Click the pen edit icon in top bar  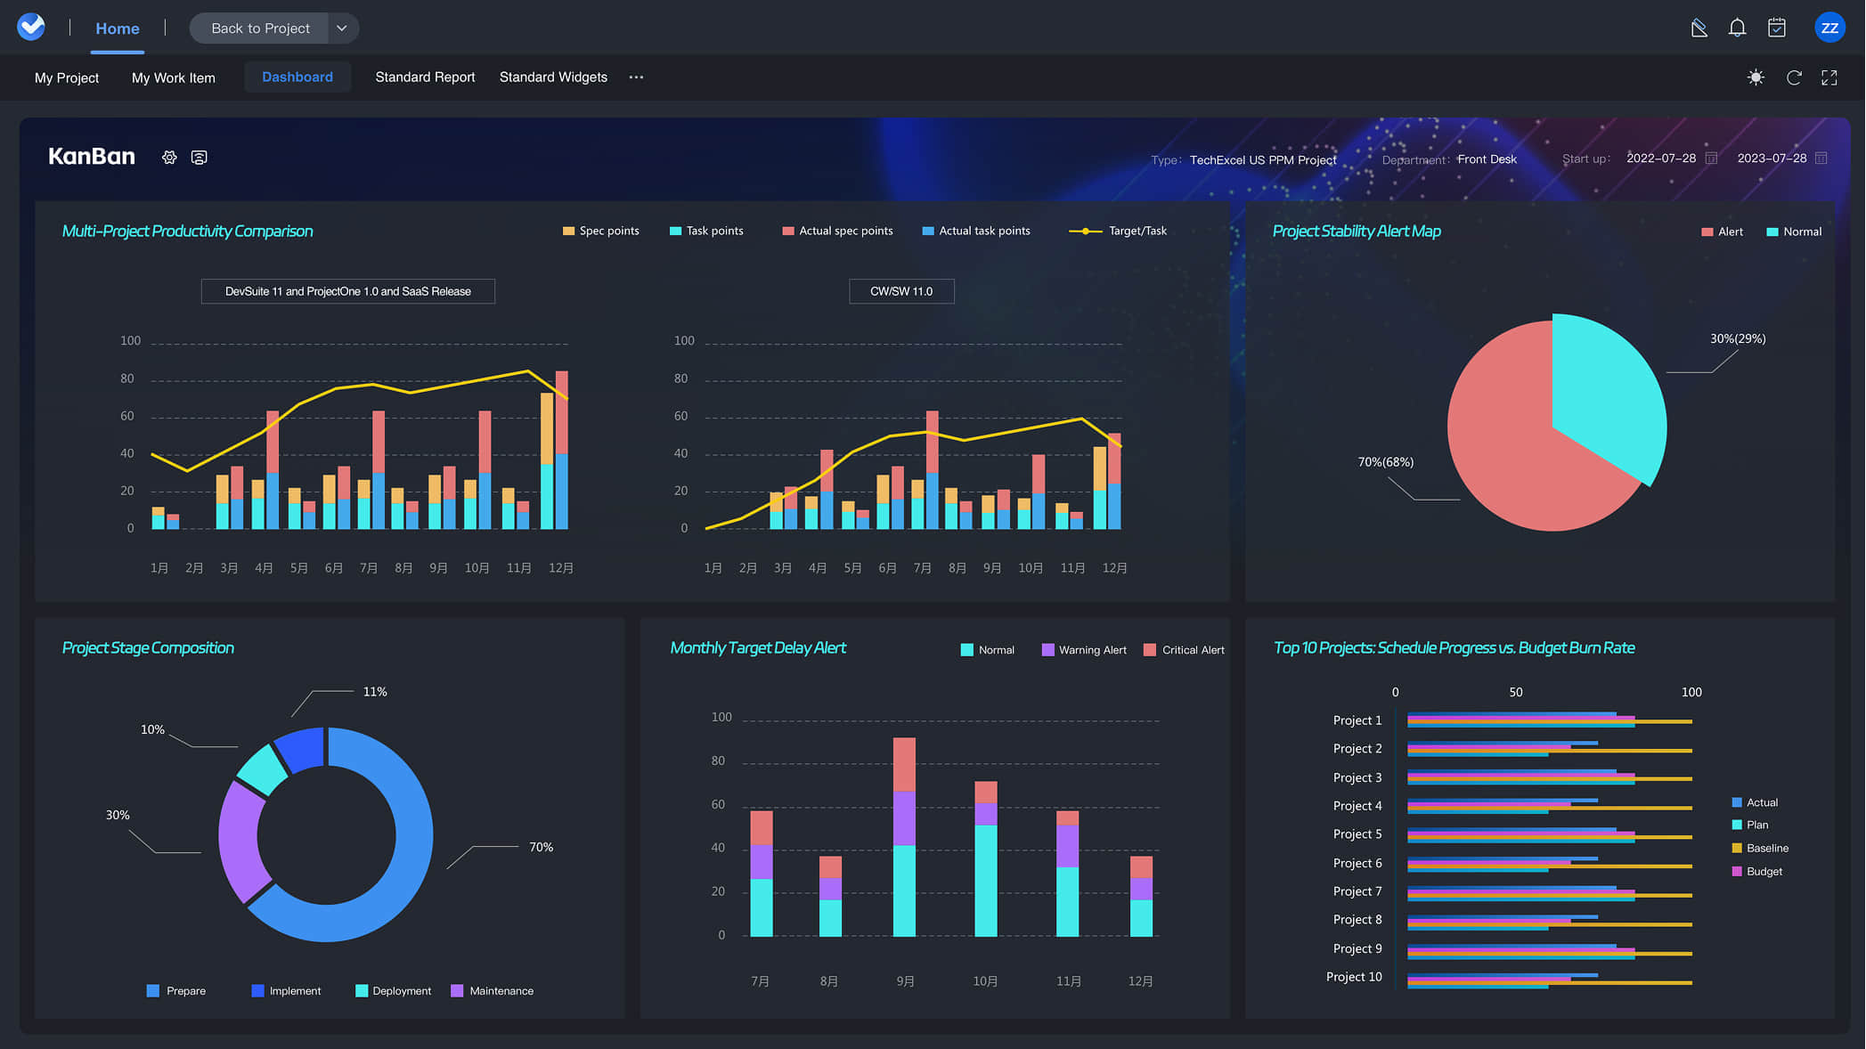[1699, 28]
